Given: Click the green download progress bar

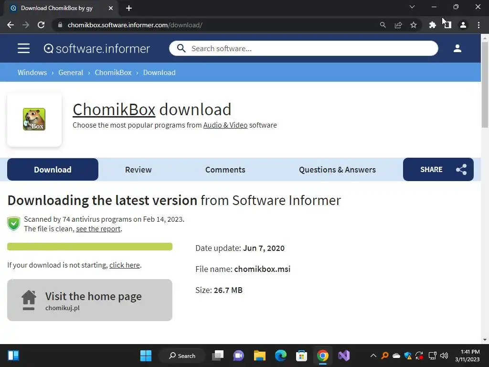Looking at the screenshot, I should coord(90,247).
